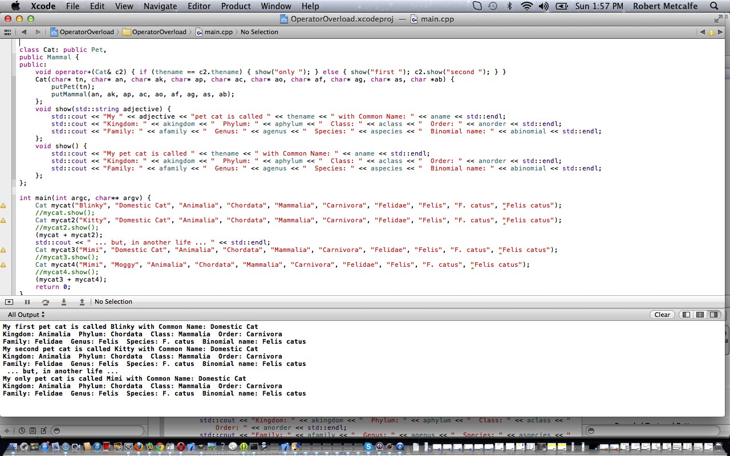Click the Step Into debug button
Image resolution: width=730 pixels, height=456 pixels.
click(x=64, y=302)
